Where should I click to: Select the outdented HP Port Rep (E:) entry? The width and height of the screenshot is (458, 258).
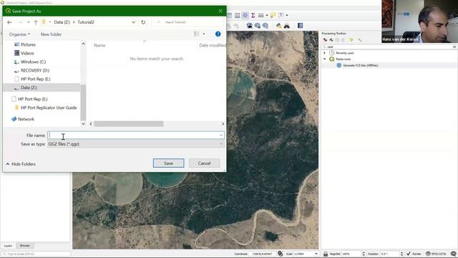tap(33, 99)
